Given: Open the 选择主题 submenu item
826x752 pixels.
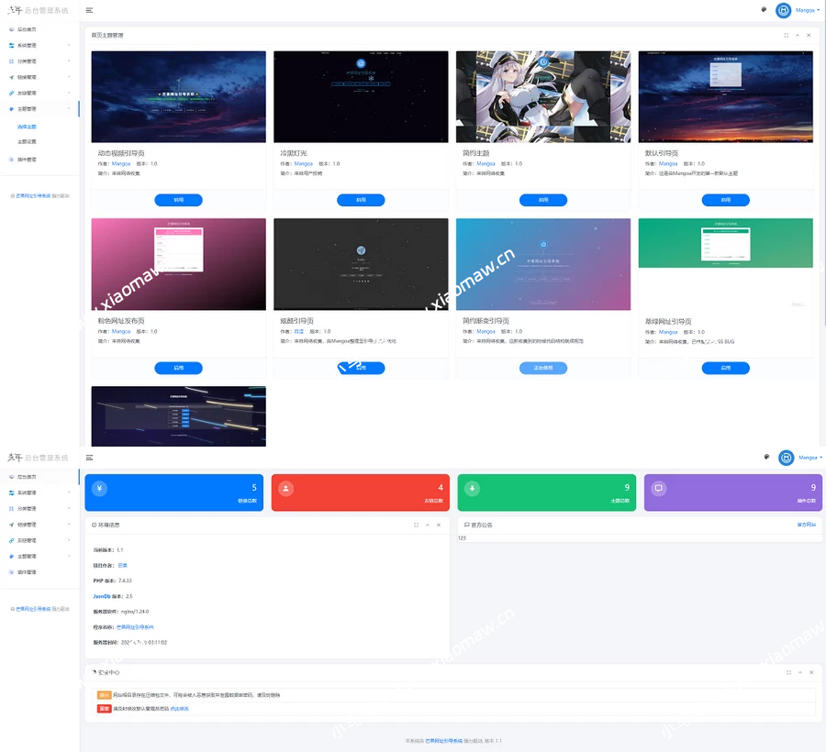Looking at the screenshot, I should (28, 126).
